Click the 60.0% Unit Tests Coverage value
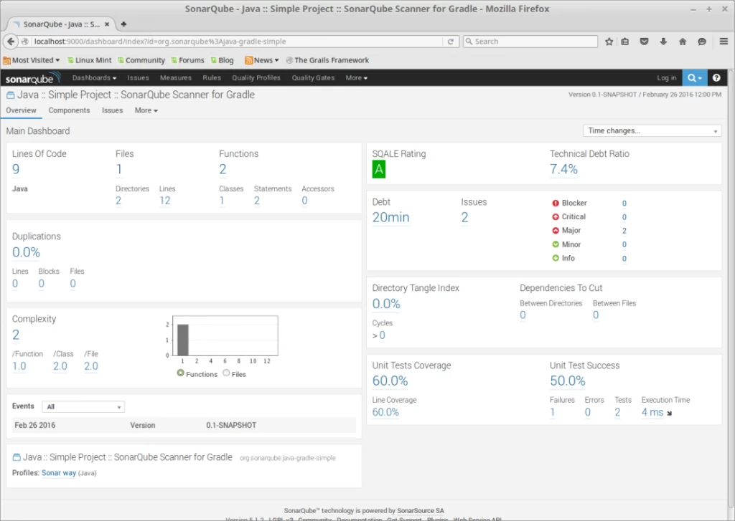This screenshot has width=735, height=521. pos(390,381)
